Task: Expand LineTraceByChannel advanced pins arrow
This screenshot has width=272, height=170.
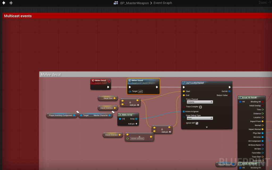Action: click(207, 127)
